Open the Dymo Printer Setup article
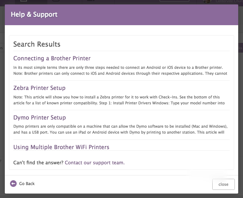 40,117
